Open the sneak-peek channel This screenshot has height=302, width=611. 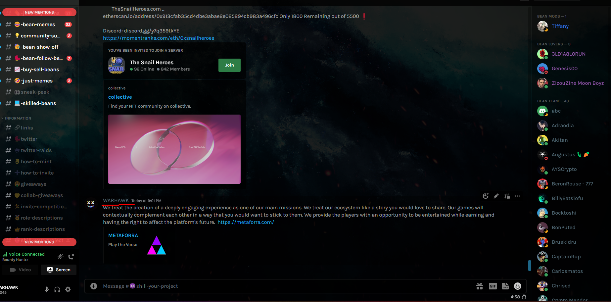(39, 92)
